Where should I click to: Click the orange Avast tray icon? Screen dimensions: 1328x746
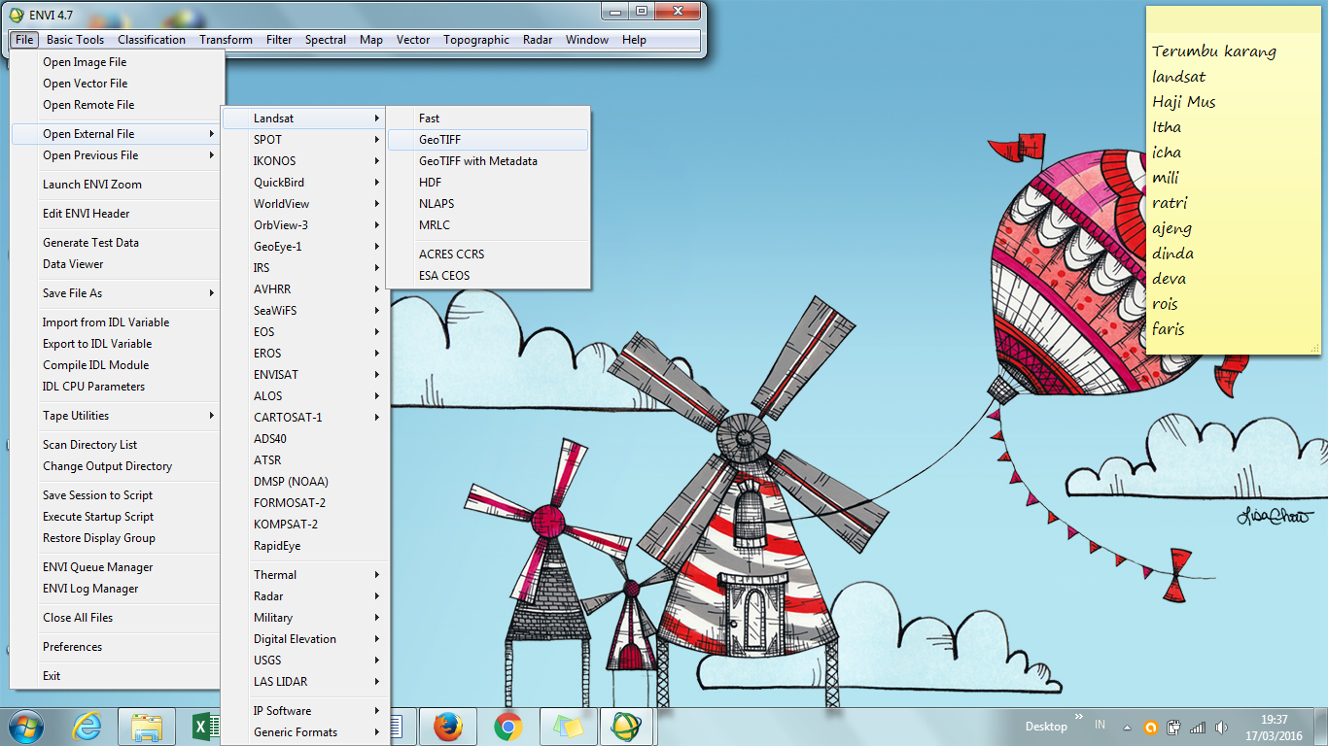(x=1151, y=727)
